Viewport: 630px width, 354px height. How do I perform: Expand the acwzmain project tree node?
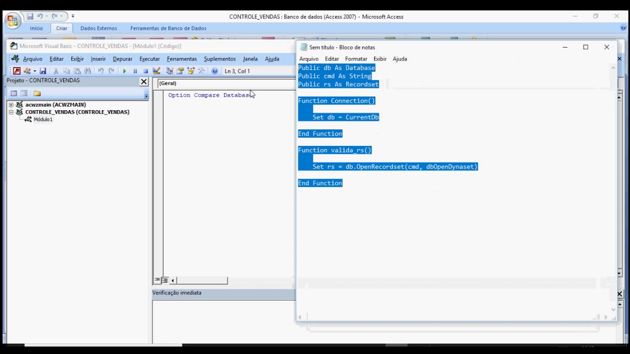[x=11, y=105]
